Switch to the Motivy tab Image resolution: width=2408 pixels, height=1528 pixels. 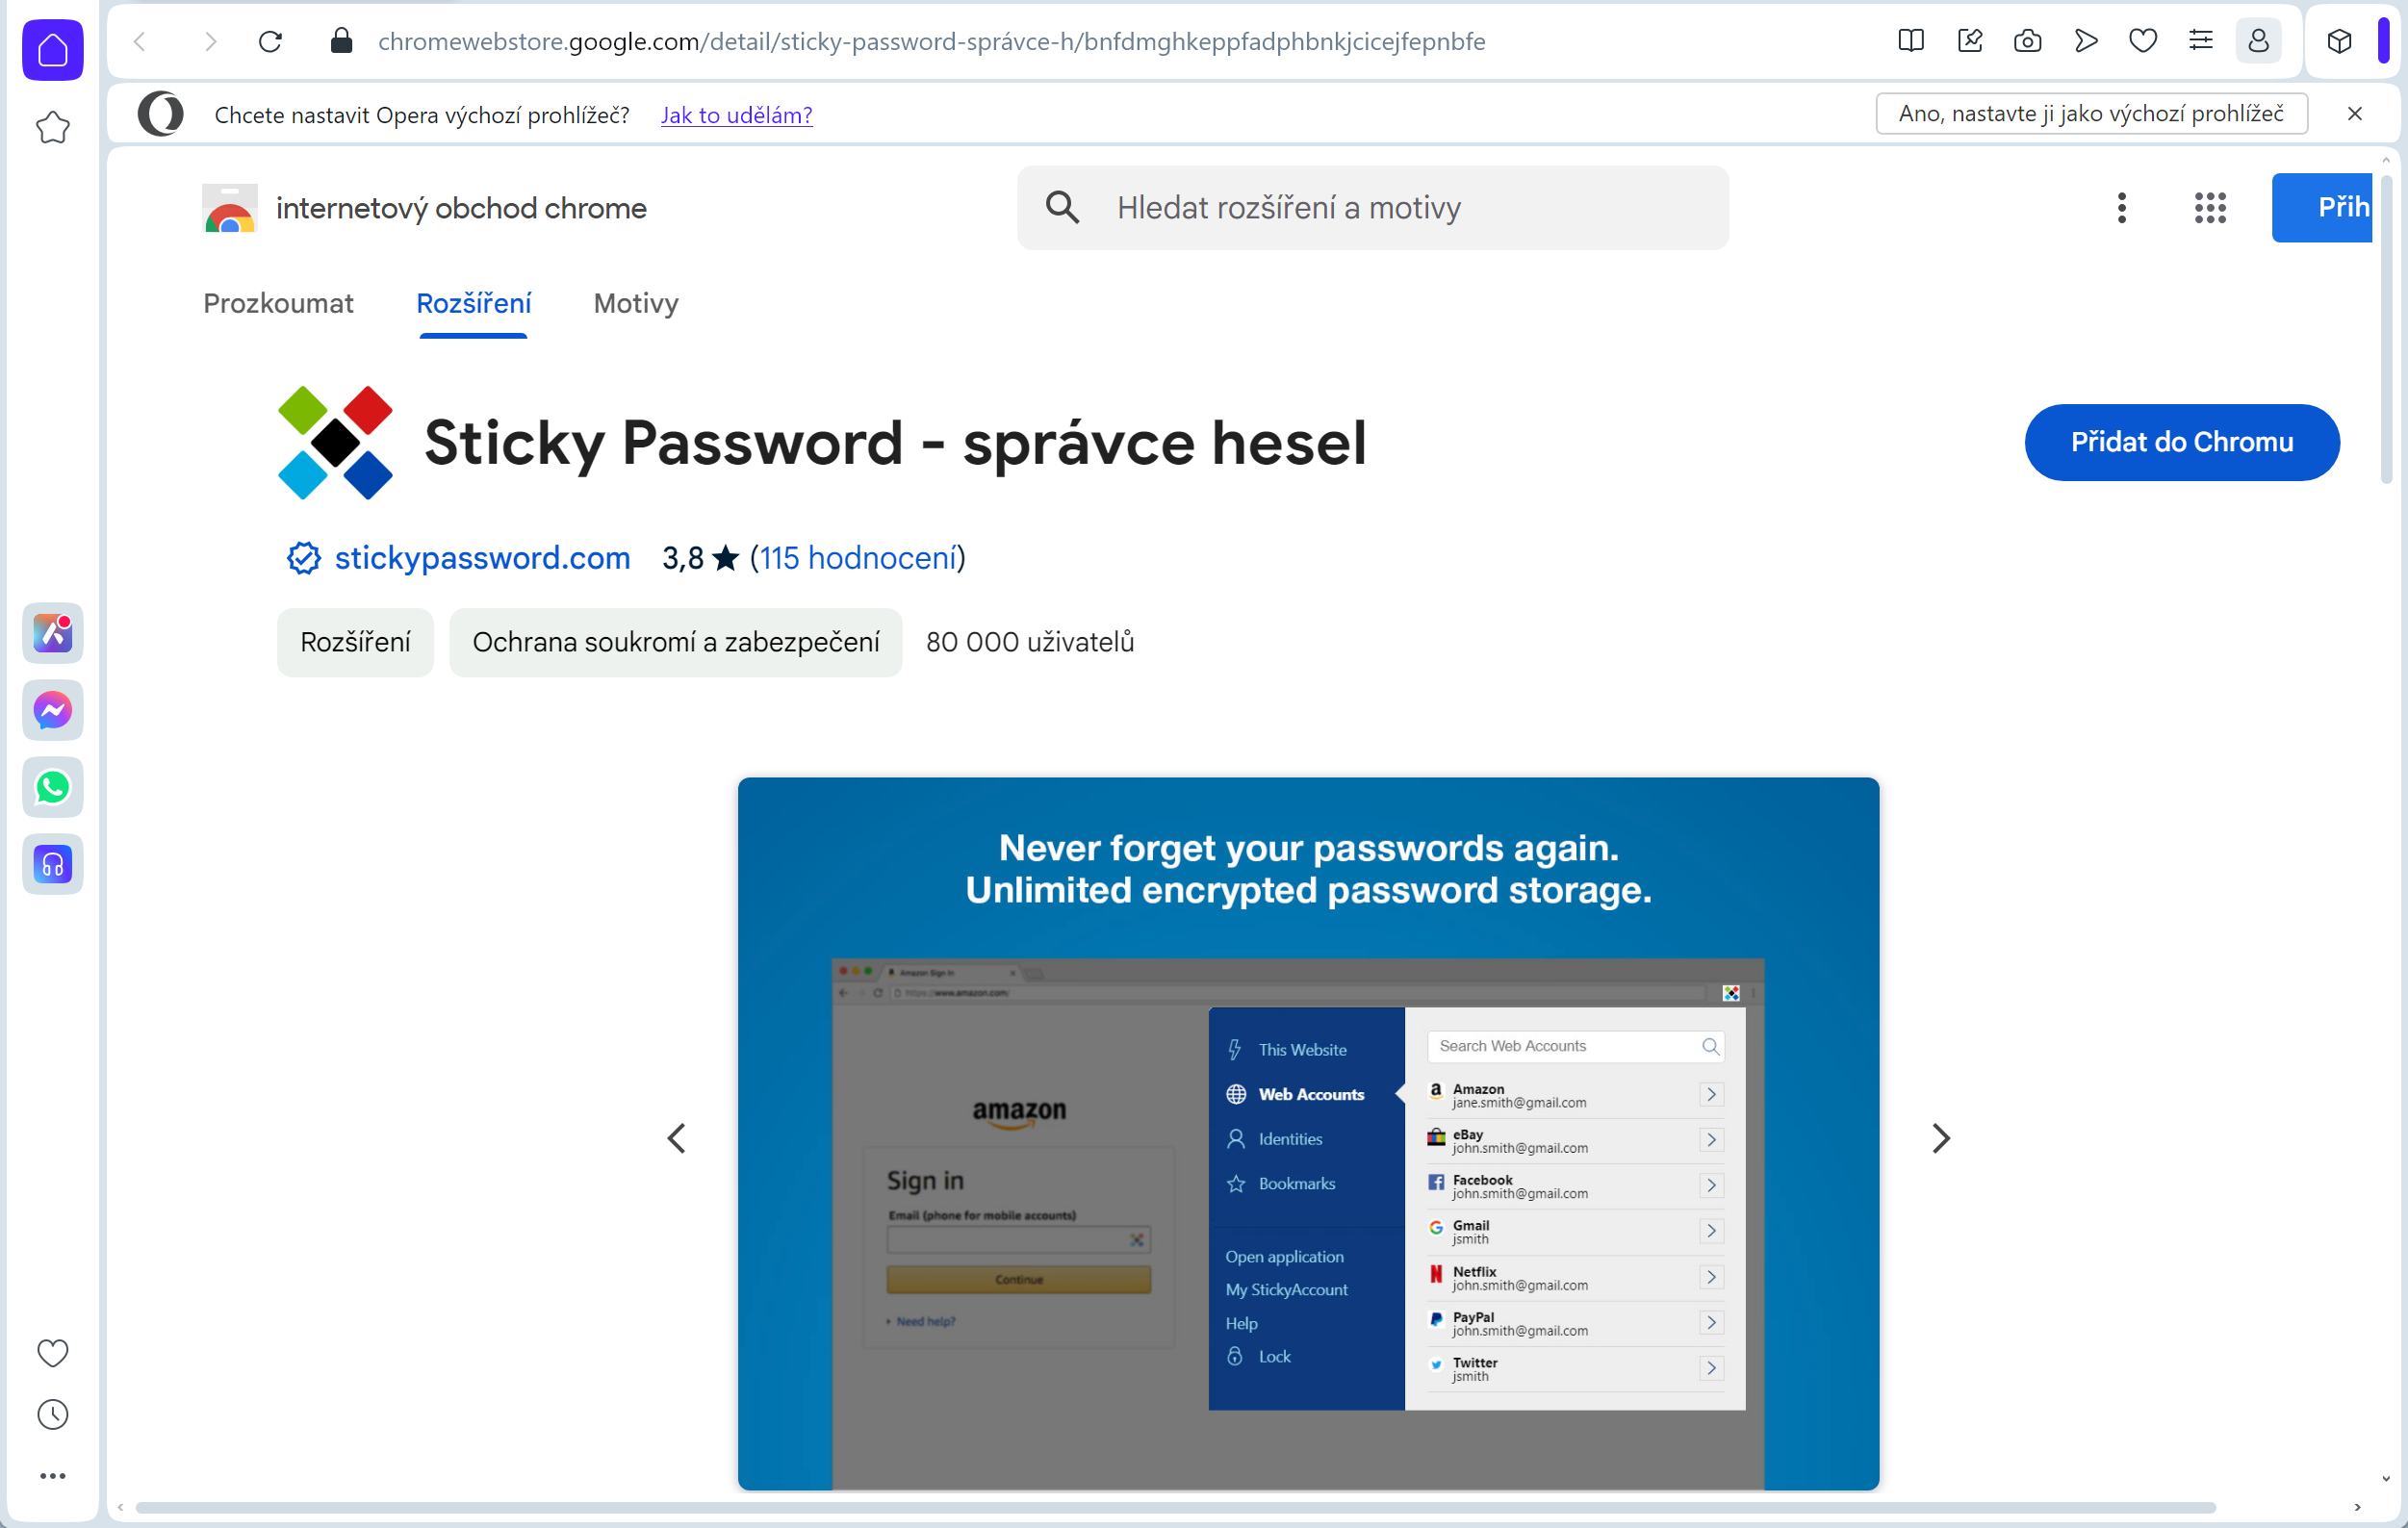coord(636,303)
